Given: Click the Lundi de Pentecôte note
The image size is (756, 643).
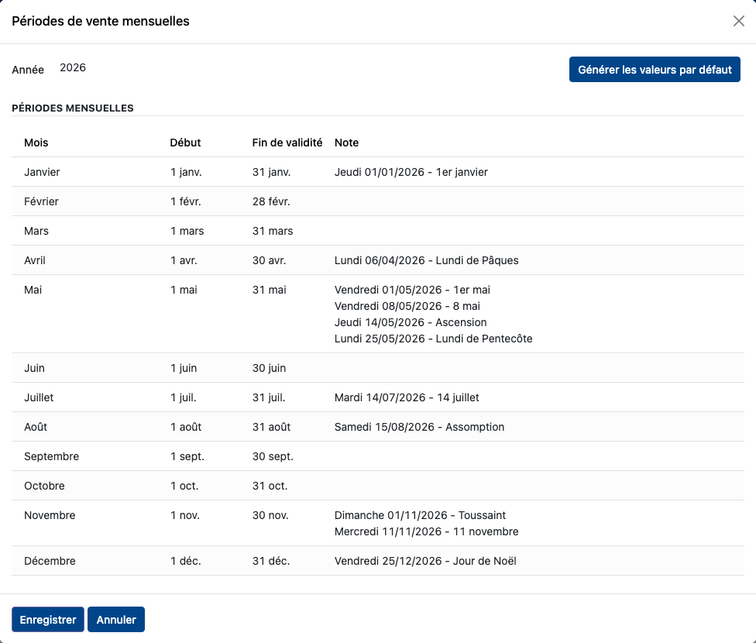Looking at the screenshot, I should pyautogui.click(x=434, y=339).
